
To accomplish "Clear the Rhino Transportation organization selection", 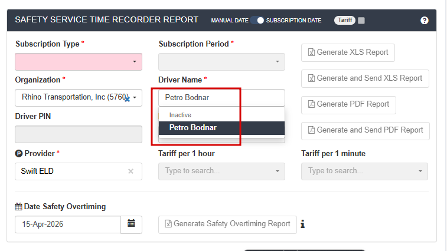I will coord(126,99).
